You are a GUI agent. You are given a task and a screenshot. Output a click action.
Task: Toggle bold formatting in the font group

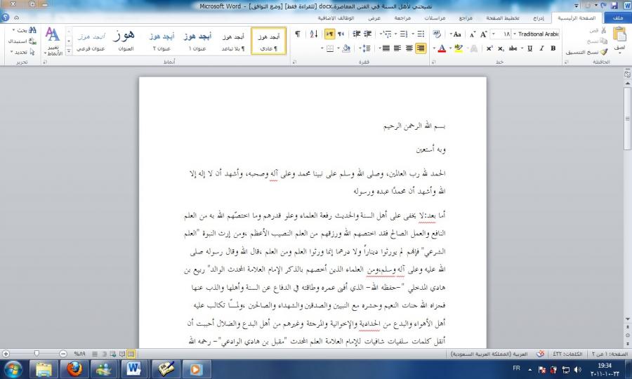click(x=553, y=48)
